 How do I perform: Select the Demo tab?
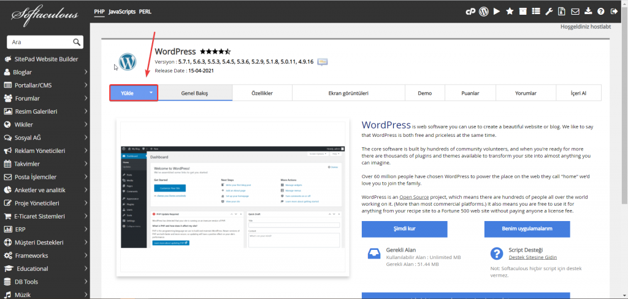[x=424, y=93]
